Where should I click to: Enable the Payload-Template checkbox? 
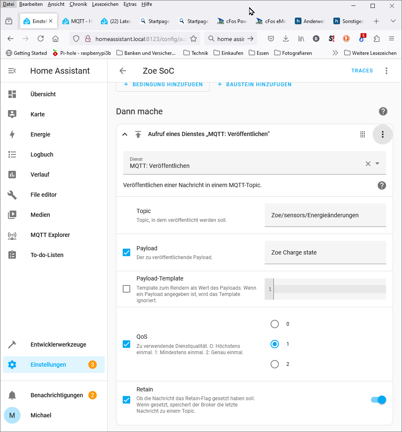[x=126, y=289]
